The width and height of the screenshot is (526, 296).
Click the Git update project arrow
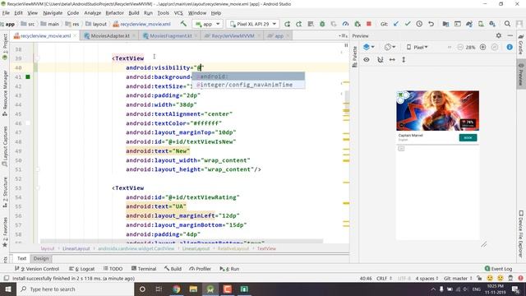coord(396,24)
